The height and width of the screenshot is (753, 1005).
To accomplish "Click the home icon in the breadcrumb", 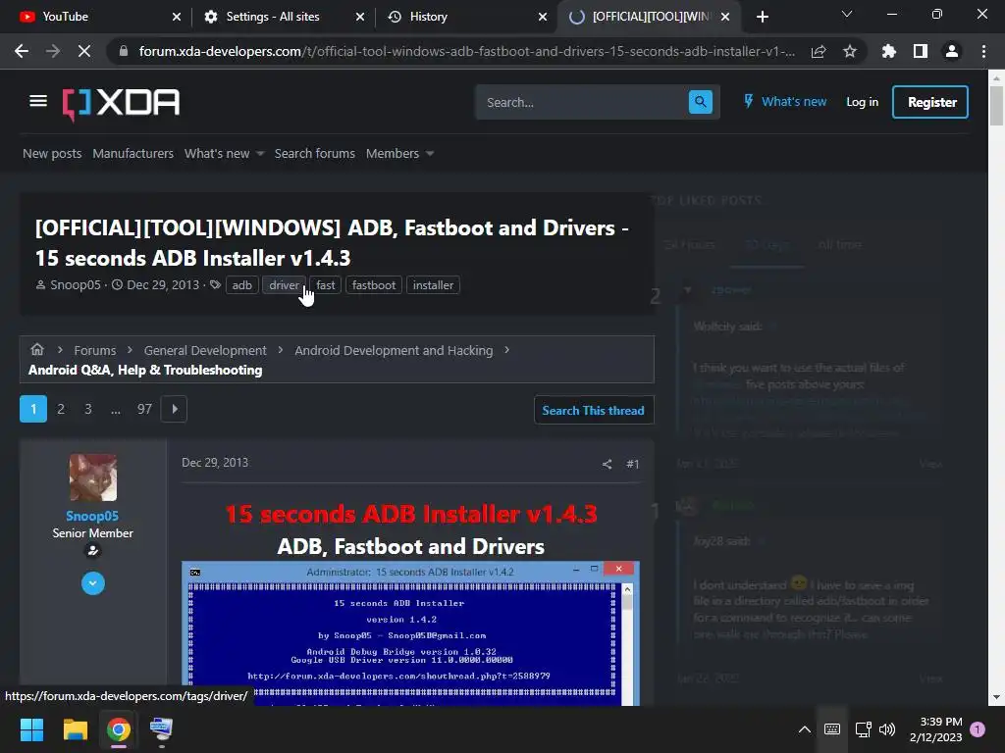I will [37, 349].
